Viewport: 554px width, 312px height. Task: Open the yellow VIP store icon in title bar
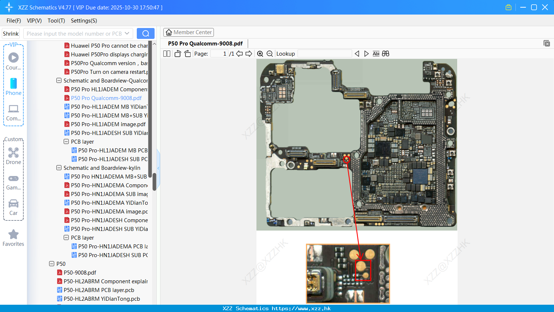[x=509, y=7]
